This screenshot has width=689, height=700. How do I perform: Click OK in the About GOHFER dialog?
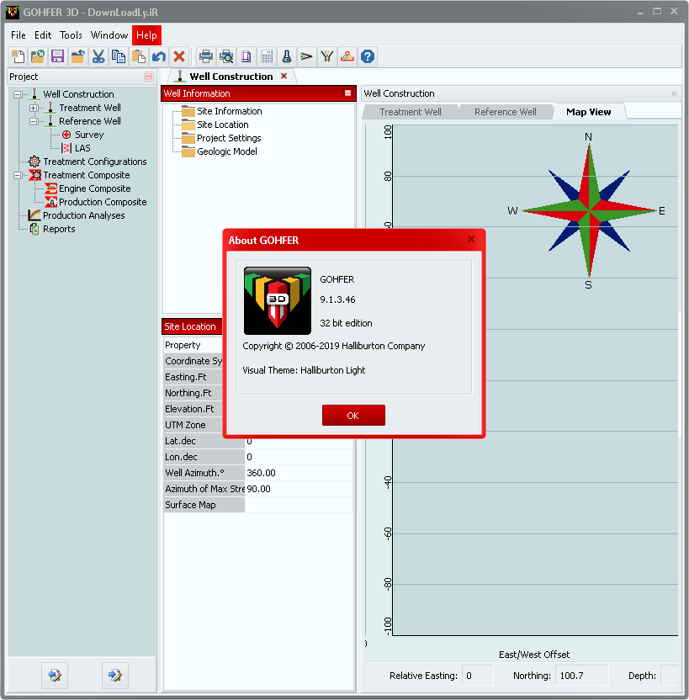[x=353, y=415]
